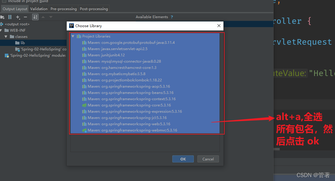
Task: Click the spring-core:5.3.16 row text
Action: point(129,105)
